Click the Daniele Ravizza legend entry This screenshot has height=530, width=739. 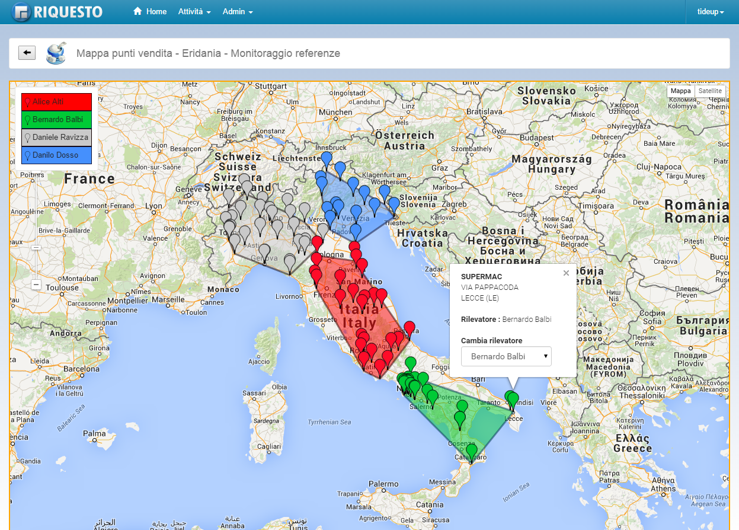click(57, 138)
